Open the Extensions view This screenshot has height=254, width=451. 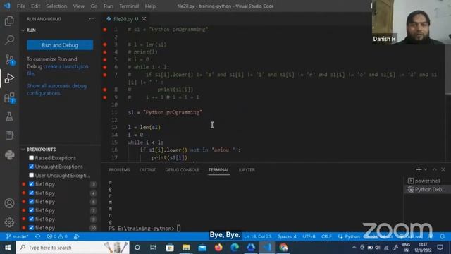9,97
